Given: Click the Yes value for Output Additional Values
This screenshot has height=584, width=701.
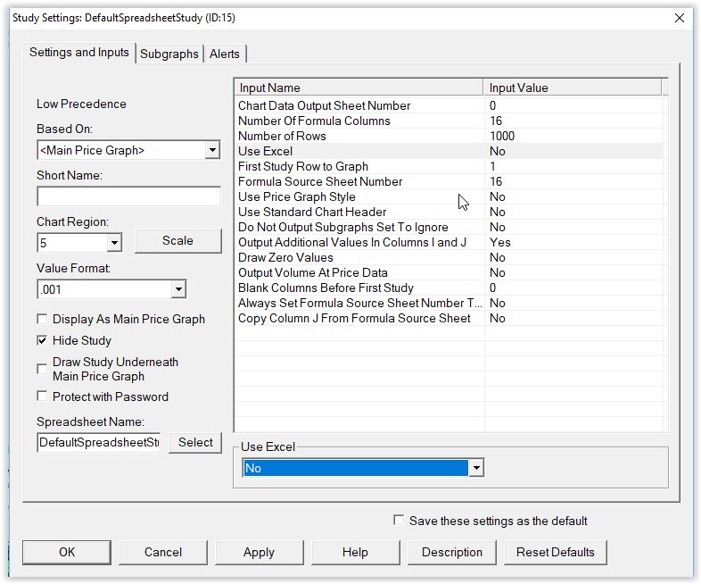Looking at the screenshot, I should click(x=499, y=243).
